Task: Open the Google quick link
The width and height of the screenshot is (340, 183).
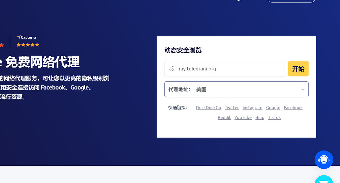Action: 273,108
